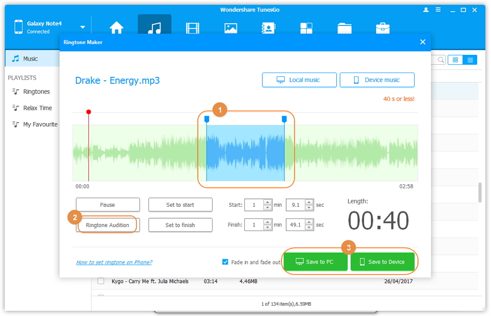491x316 pixels.
Task: Tick the Kygo - Carry Me checkbox
Action: point(101,281)
